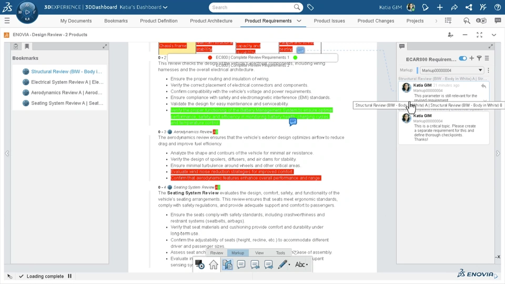The image size is (505, 284).
Task: Click Katia GIM profile avatar in top bar
Action: 411,7
